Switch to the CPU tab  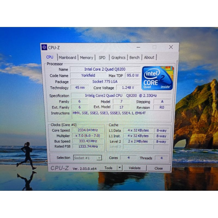(50, 57)
